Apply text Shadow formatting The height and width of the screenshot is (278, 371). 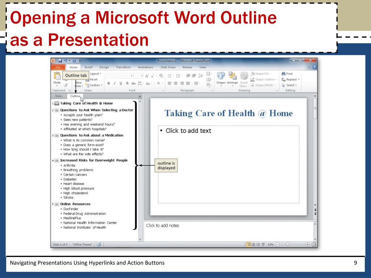click(127, 83)
